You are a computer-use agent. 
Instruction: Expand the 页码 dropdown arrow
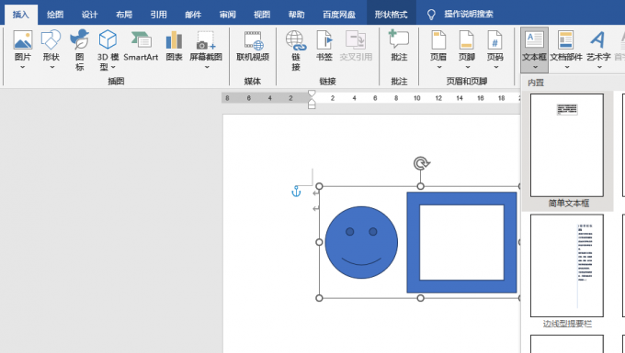pos(495,67)
